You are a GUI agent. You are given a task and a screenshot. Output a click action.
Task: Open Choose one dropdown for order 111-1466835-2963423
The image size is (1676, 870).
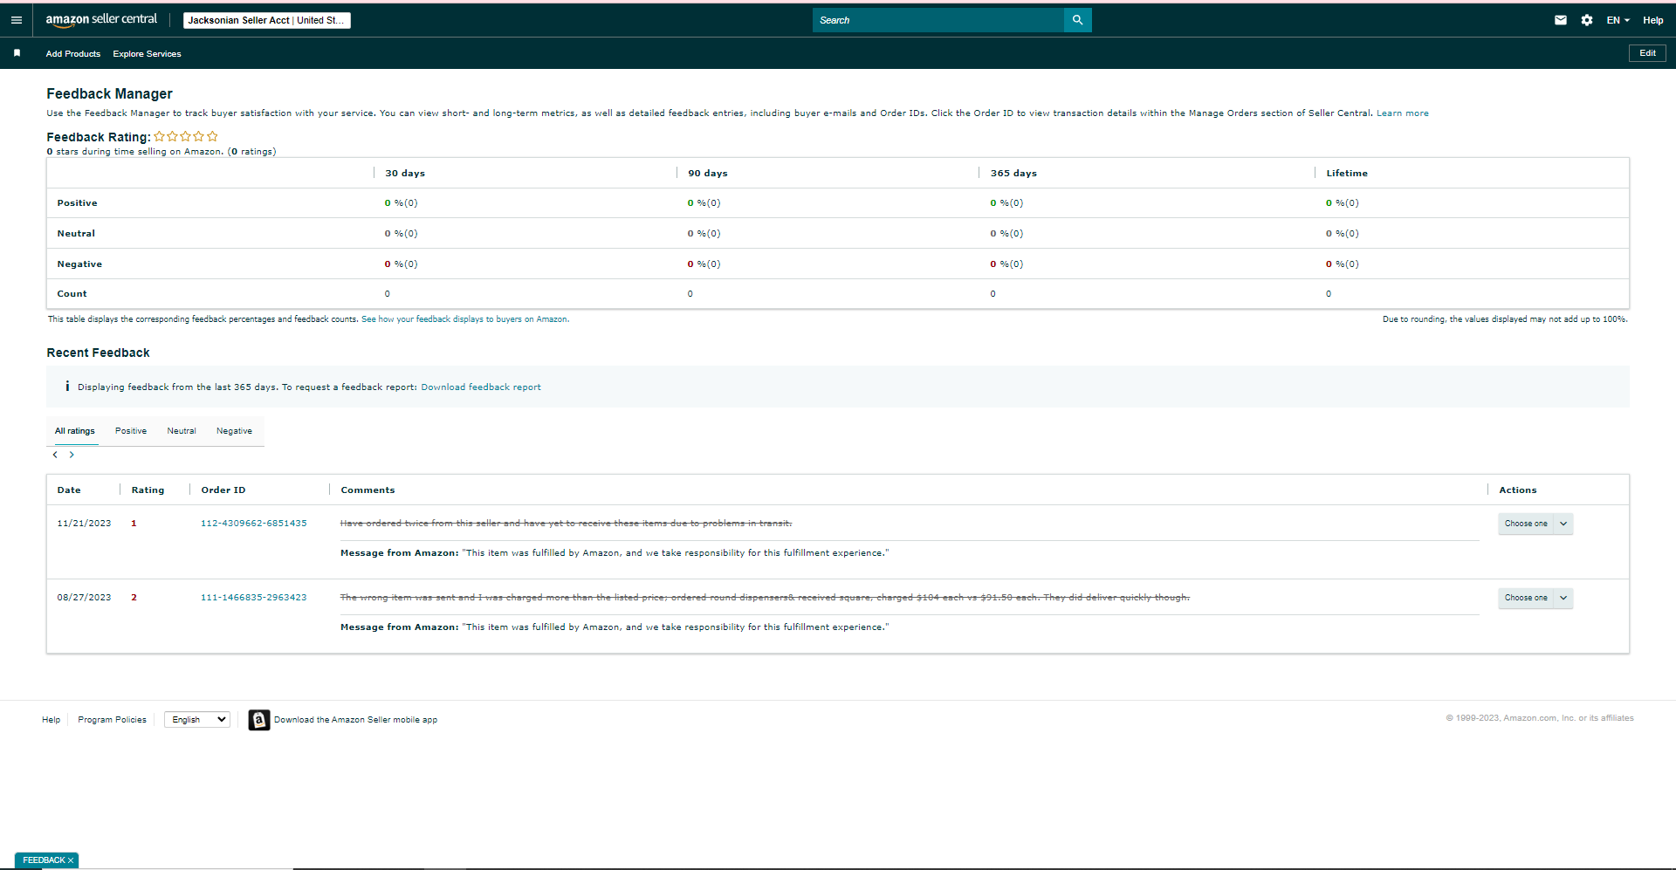tap(1535, 598)
